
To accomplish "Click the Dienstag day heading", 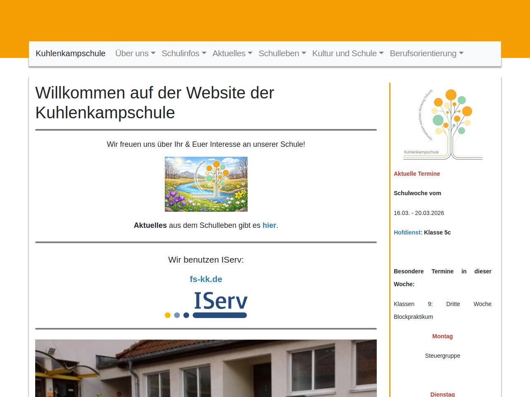I will [442, 394].
